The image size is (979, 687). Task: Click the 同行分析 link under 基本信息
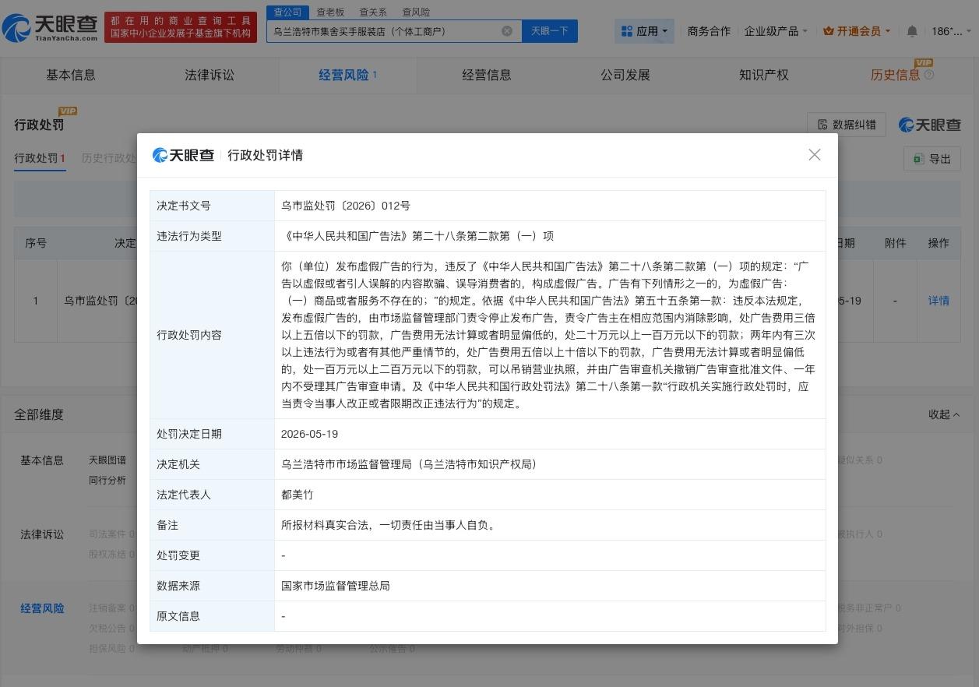click(107, 480)
